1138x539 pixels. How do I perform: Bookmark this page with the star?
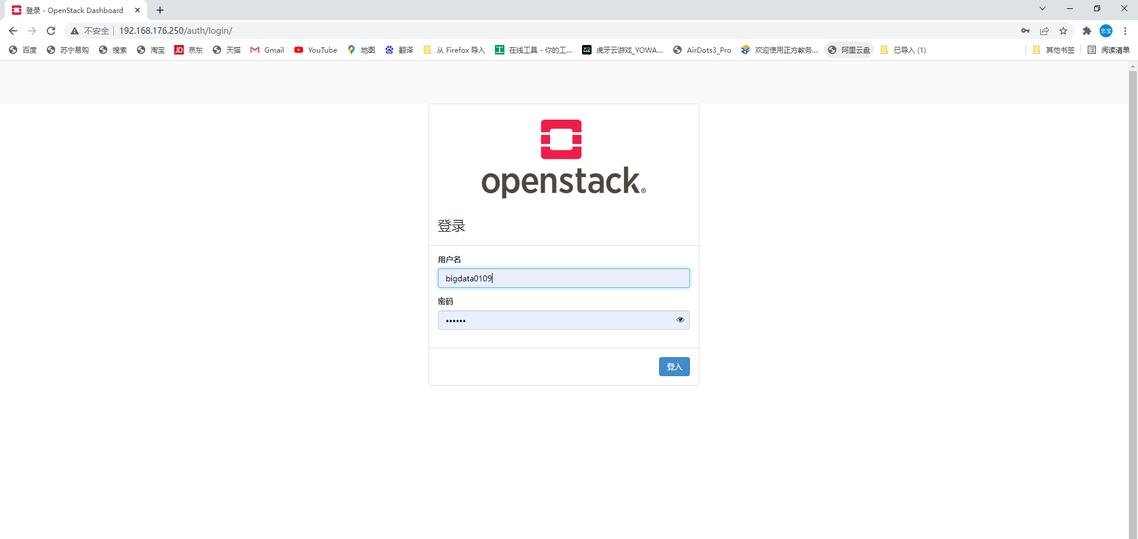[1063, 31]
